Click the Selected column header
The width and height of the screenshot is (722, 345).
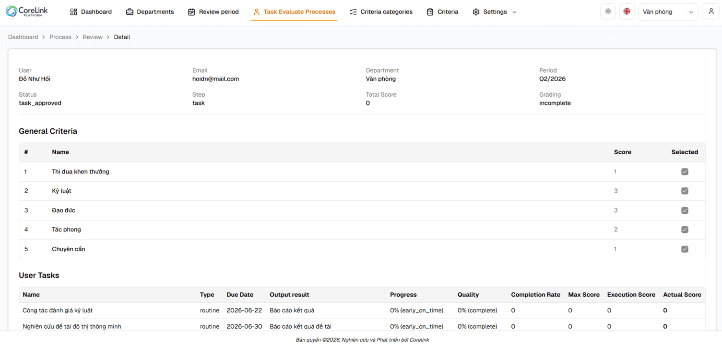(685, 152)
